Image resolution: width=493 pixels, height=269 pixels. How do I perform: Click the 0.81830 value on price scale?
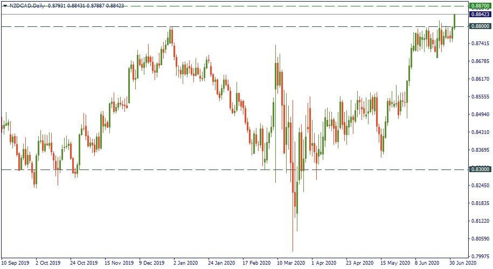(x=479, y=203)
